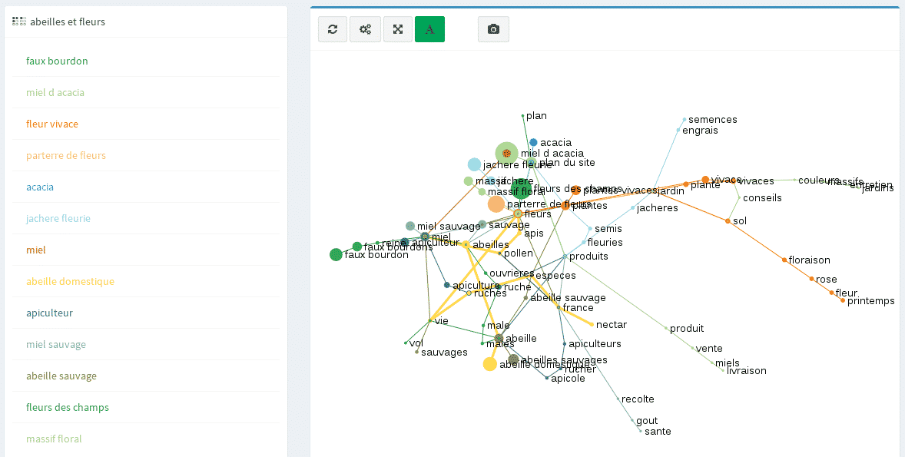This screenshot has width=905, height=457.
Task: Select the 'sante' graph node
Action: [641, 431]
